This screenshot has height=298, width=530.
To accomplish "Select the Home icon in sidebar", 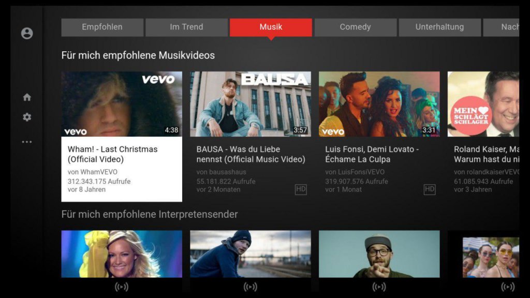I will (x=26, y=97).
